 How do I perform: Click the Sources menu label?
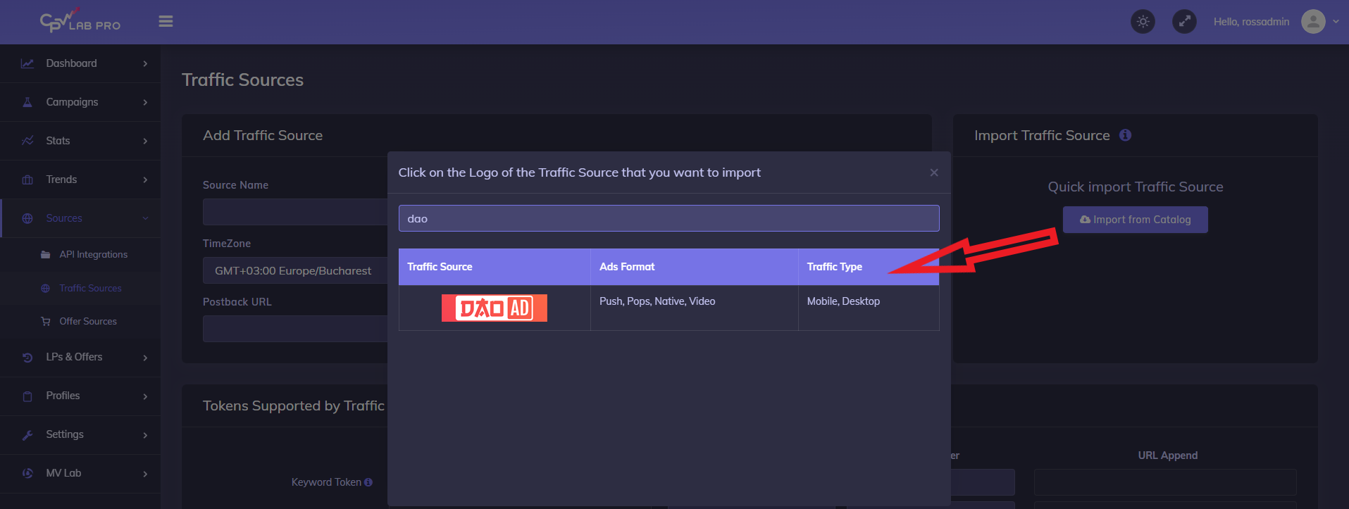[64, 218]
